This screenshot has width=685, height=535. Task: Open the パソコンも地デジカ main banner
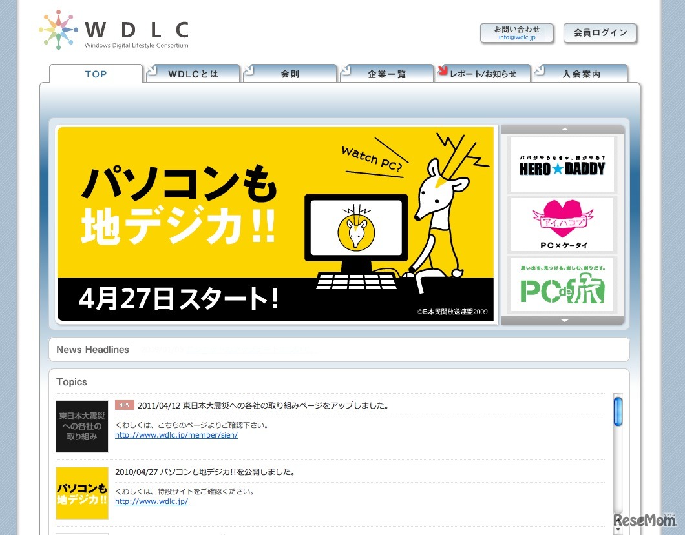(276, 225)
